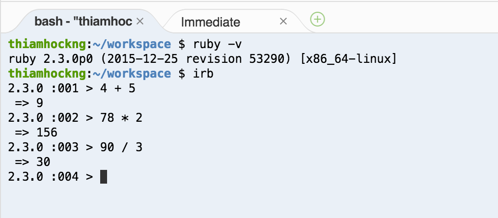The width and height of the screenshot is (498, 218).
Task: Click the thiamhockng username on the first line
Action: pos(47,44)
